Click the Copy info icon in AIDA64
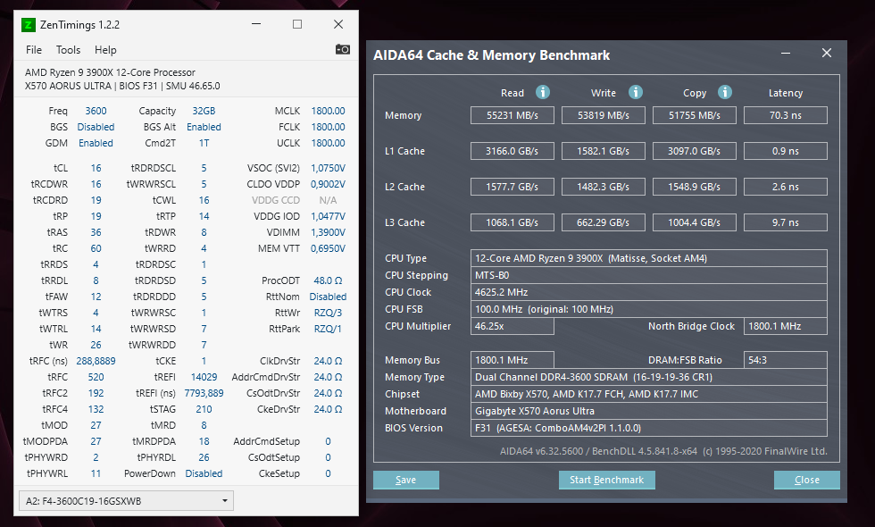 725,92
